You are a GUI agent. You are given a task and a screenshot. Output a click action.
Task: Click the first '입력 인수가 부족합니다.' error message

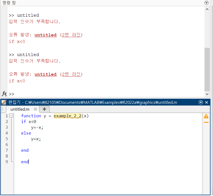35,22
